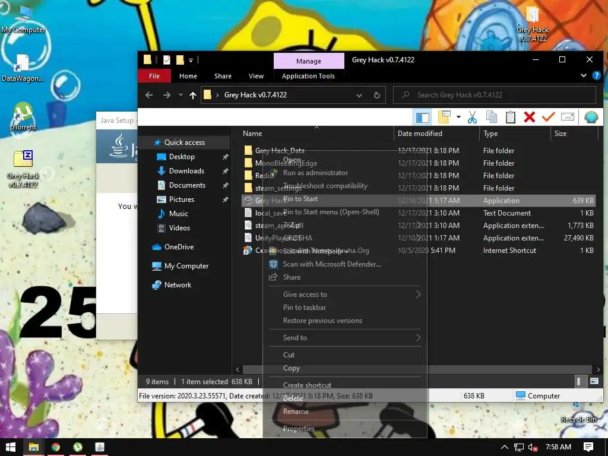Click the Search Grey Hack v0.7.4122 field
608x456 pixels.
[495, 95]
